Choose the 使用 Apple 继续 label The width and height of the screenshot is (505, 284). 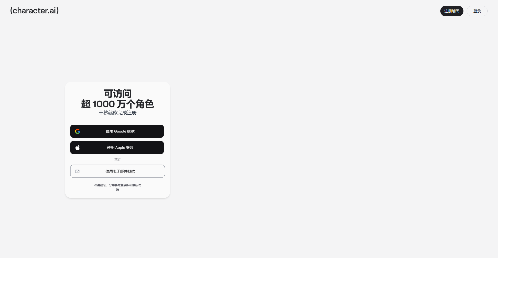120,148
